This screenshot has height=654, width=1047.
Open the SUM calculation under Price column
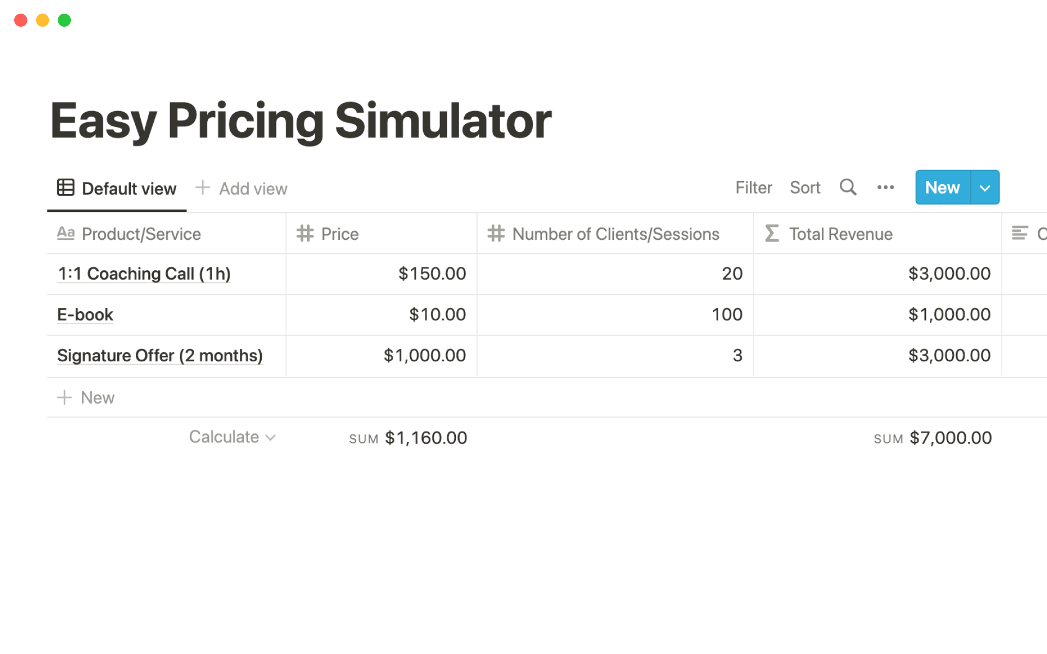408,438
